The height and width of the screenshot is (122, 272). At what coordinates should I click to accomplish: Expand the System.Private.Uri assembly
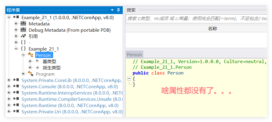pos(9,111)
